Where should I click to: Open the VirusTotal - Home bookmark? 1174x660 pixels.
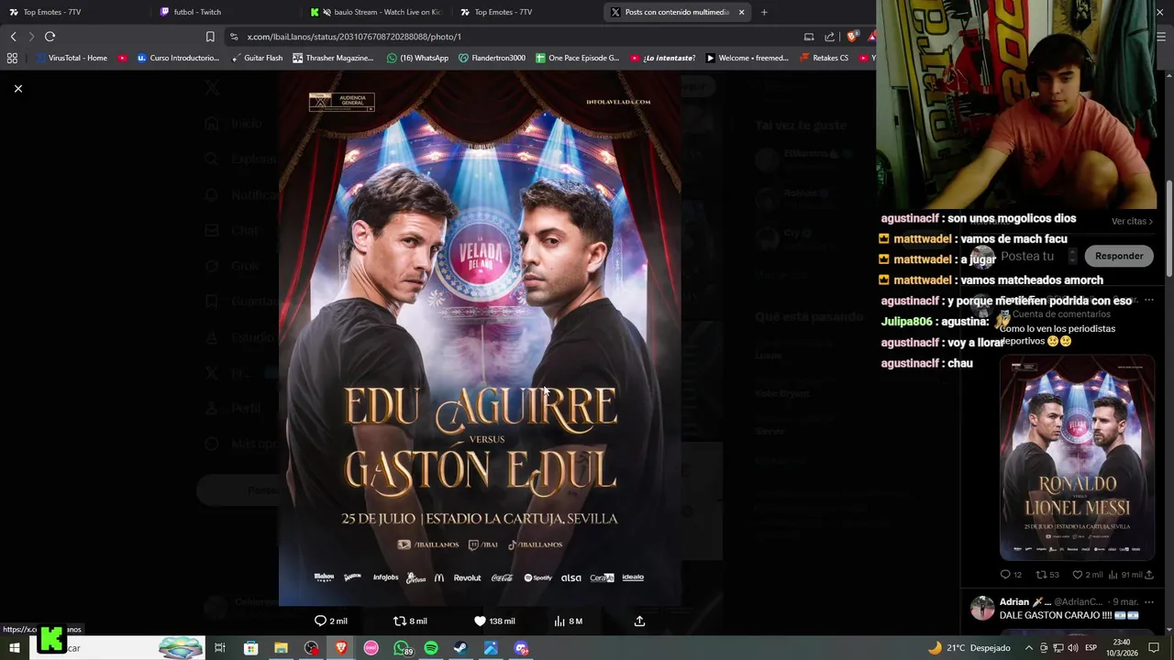tap(71, 58)
